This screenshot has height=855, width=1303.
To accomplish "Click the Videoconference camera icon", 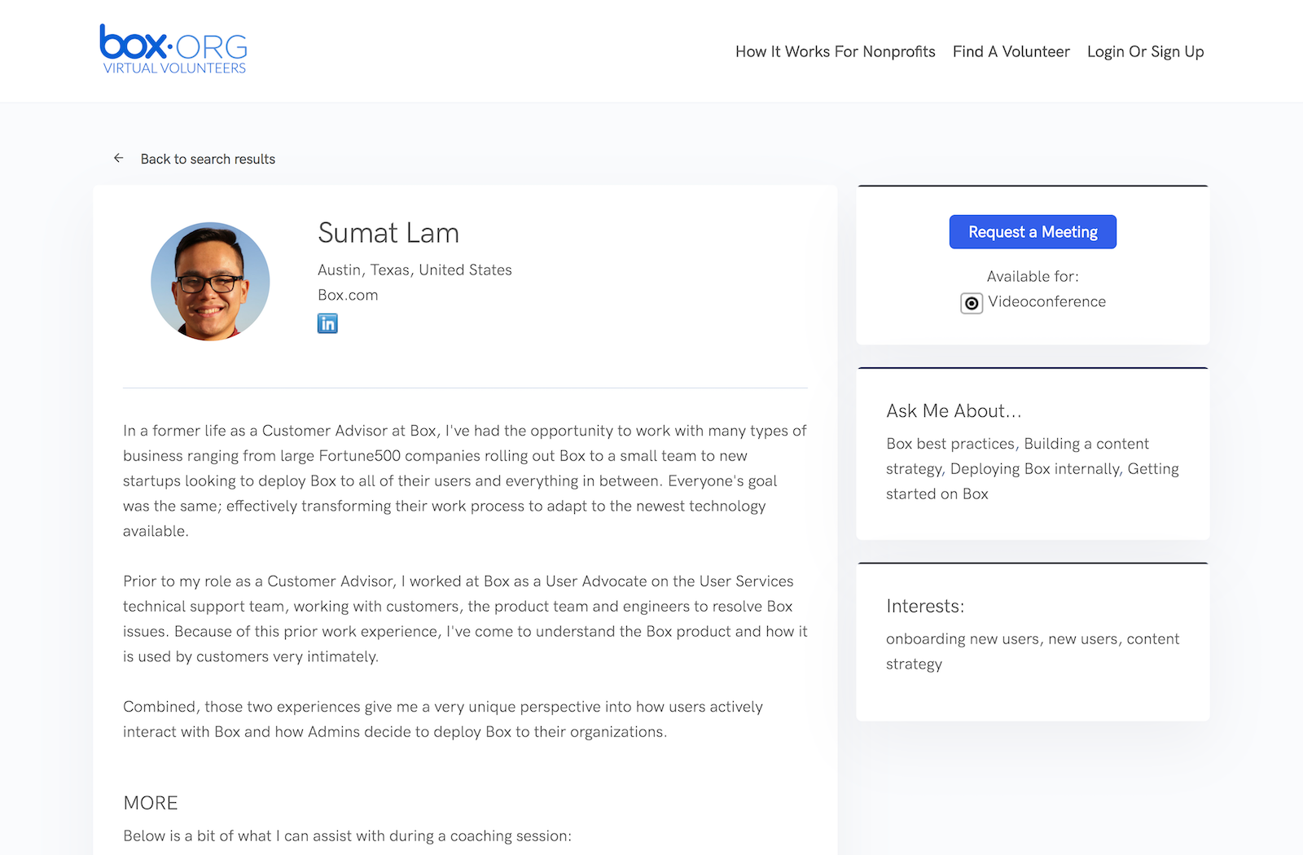I will pyautogui.click(x=972, y=303).
